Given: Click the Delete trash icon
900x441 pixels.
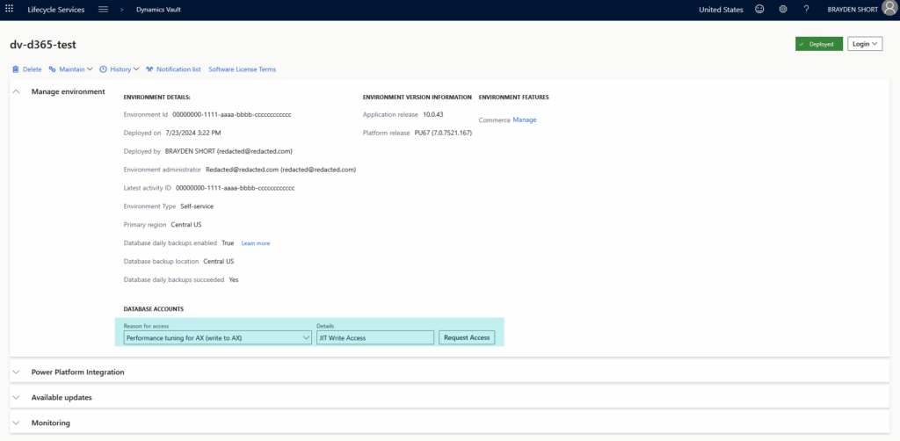Looking at the screenshot, I should coord(16,69).
